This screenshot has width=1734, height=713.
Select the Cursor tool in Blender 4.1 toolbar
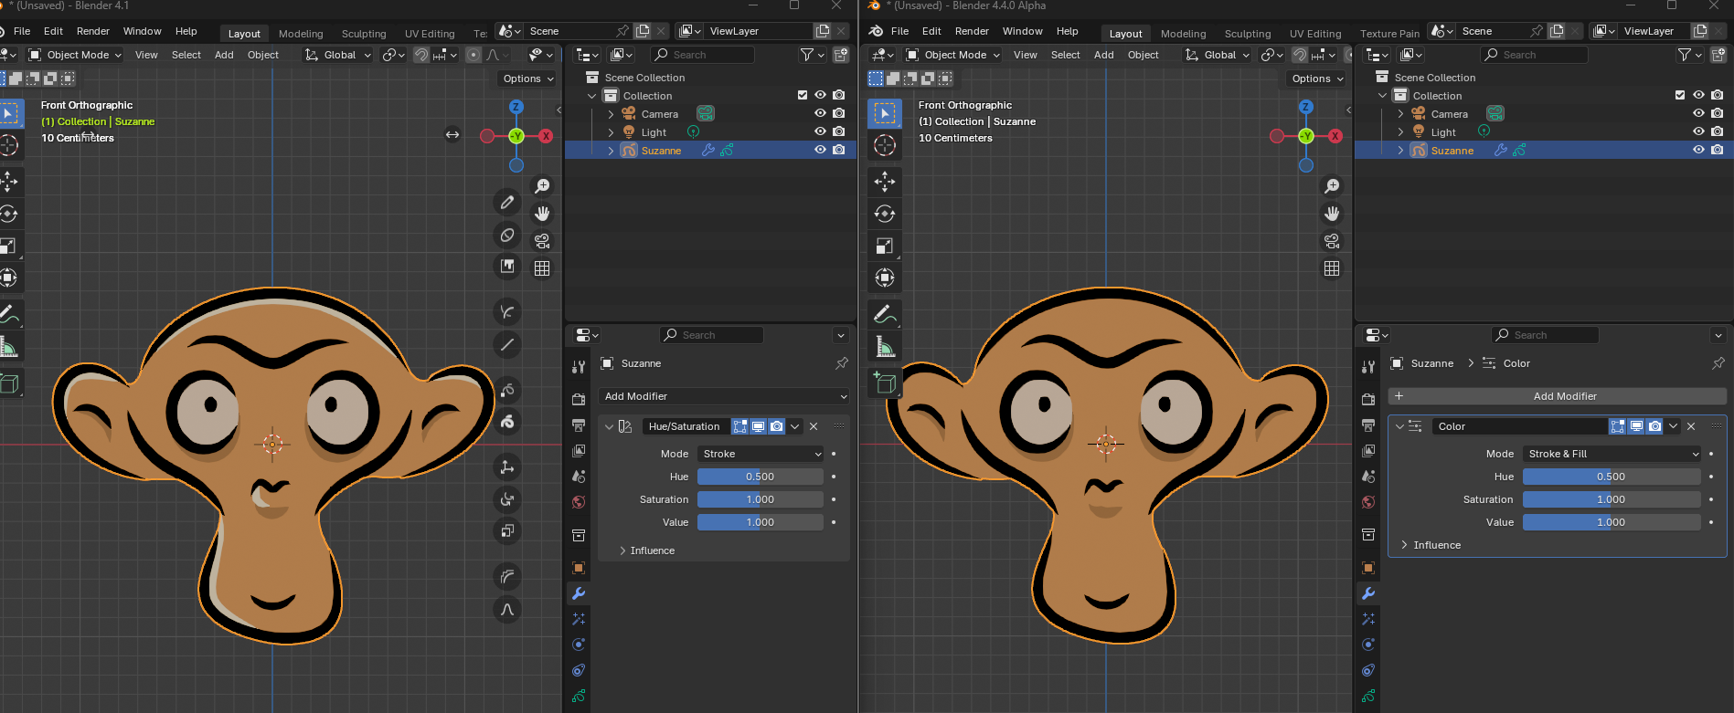(x=9, y=146)
